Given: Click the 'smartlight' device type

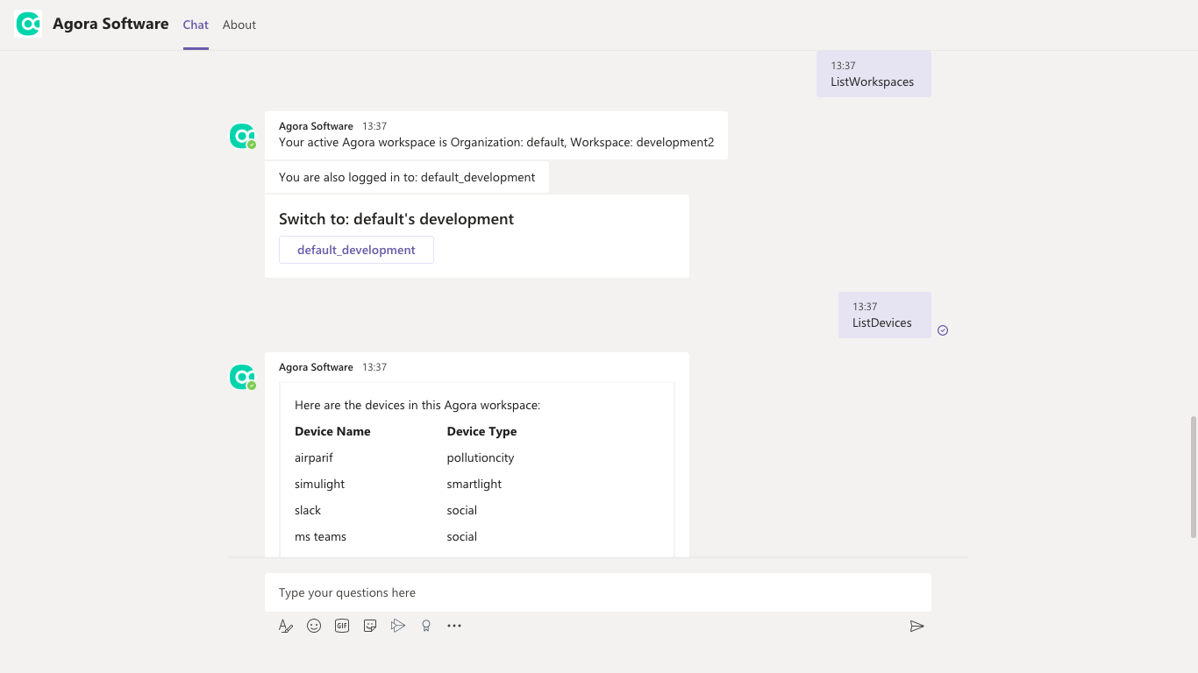Looking at the screenshot, I should 474,484.
